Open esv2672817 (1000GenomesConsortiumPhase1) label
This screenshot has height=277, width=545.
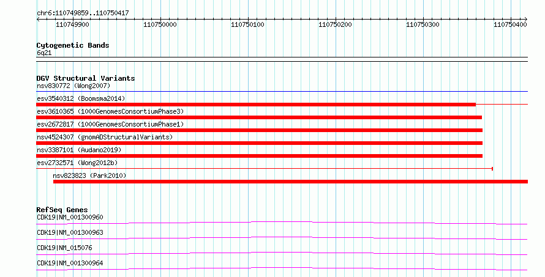pyautogui.click(x=110, y=124)
